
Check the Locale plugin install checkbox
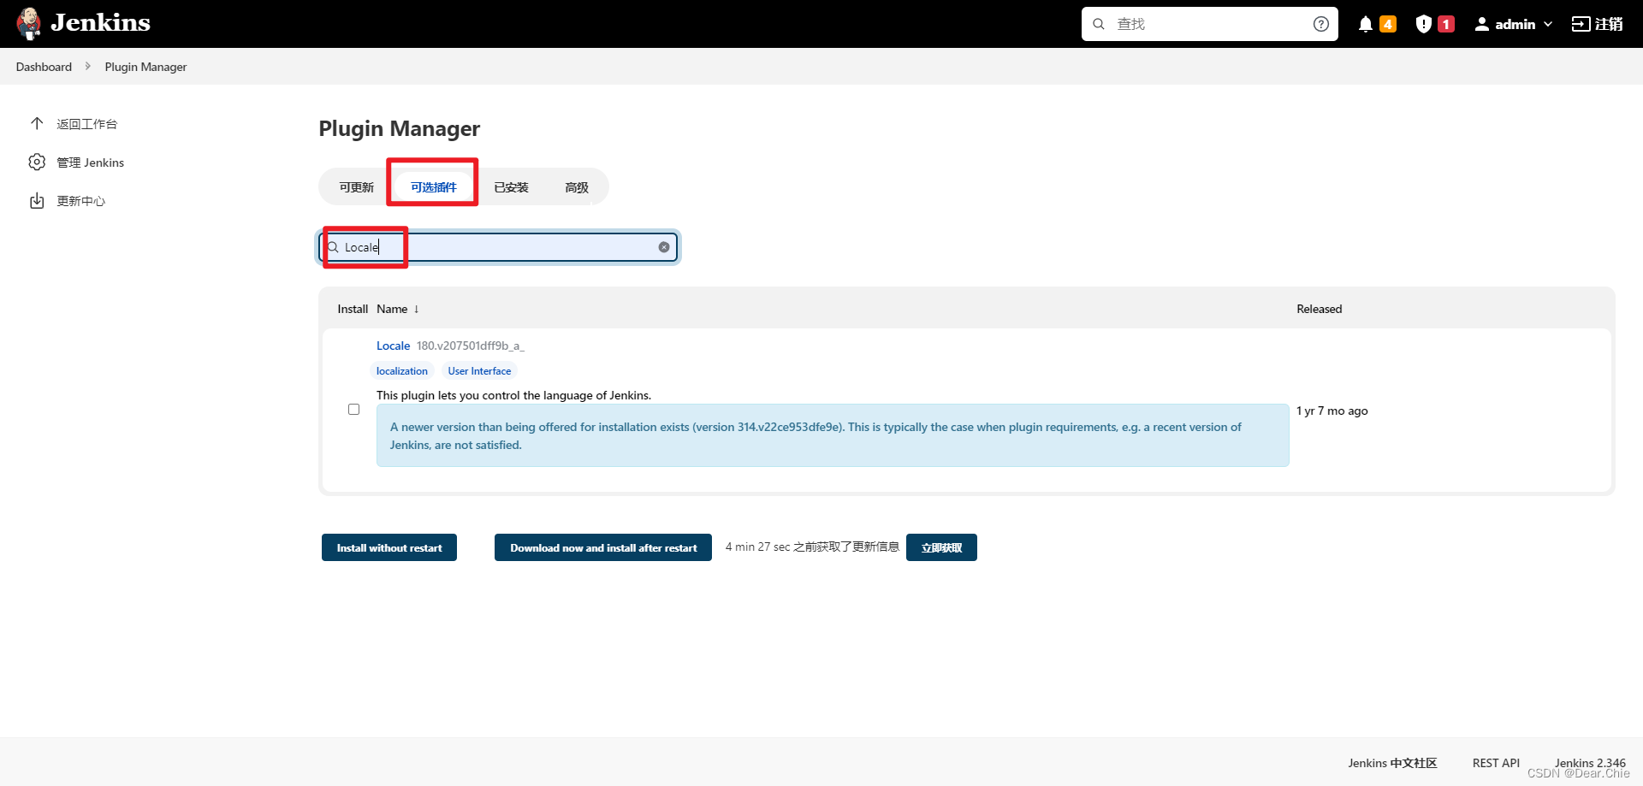click(x=353, y=410)
